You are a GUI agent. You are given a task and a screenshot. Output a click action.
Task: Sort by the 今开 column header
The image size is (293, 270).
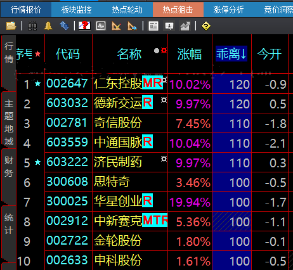[x=270, y=54]
